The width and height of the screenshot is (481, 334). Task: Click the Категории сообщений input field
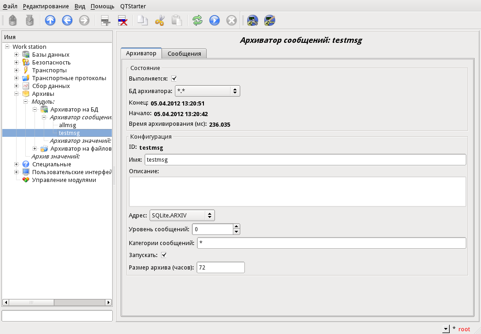pos(331,243)
